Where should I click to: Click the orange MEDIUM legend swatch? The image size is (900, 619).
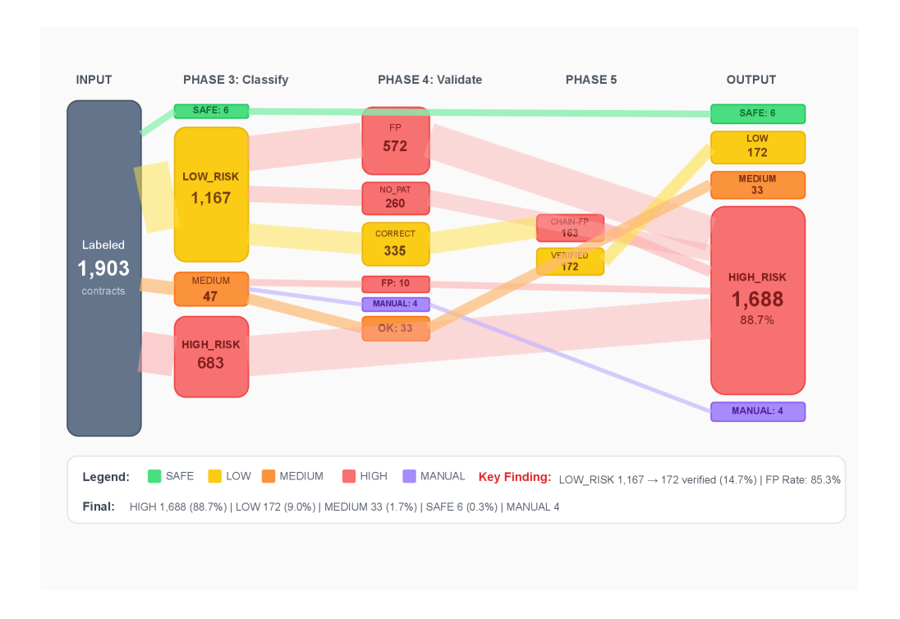[x=269, y=476]
